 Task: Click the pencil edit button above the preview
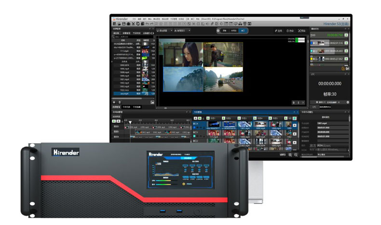(278, 30)
